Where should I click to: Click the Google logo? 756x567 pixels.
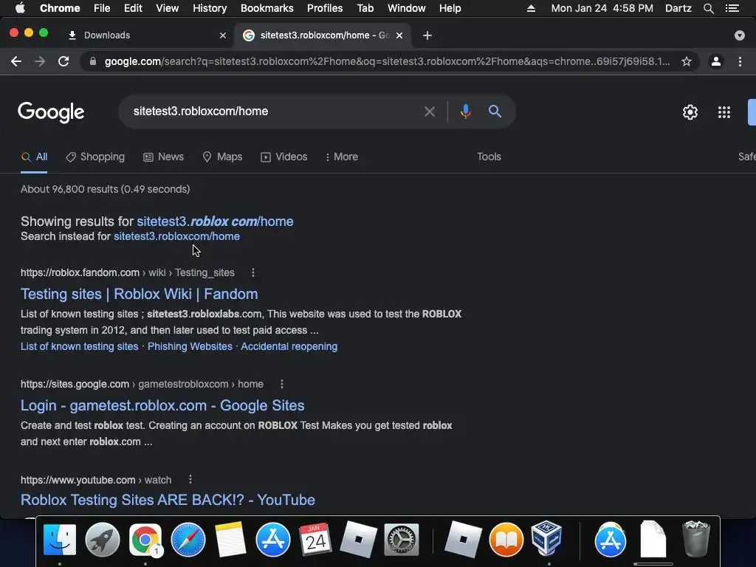click(51, 112)
